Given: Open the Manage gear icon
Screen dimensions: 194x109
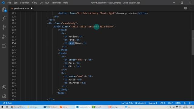Looking at the screenshot, I should pos(4,96).
